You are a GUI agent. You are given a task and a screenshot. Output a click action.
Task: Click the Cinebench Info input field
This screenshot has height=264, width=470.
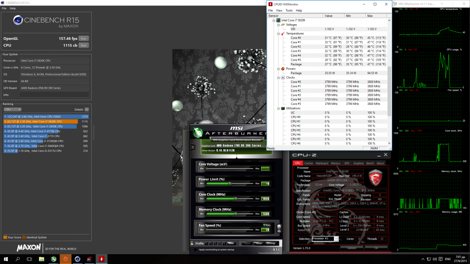[x=54, y=95]
